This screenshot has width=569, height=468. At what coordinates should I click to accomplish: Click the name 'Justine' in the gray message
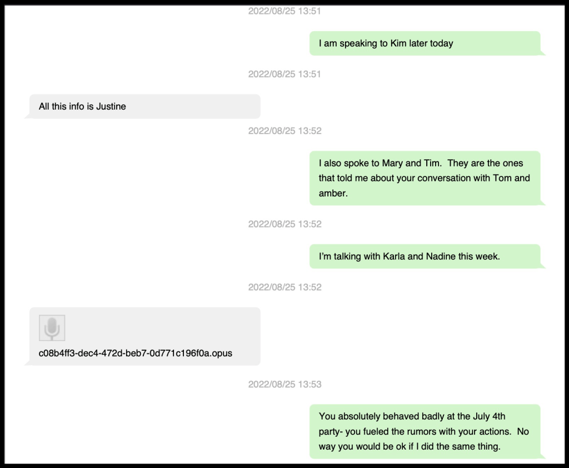pyautogui.click(x=111, y=106)
